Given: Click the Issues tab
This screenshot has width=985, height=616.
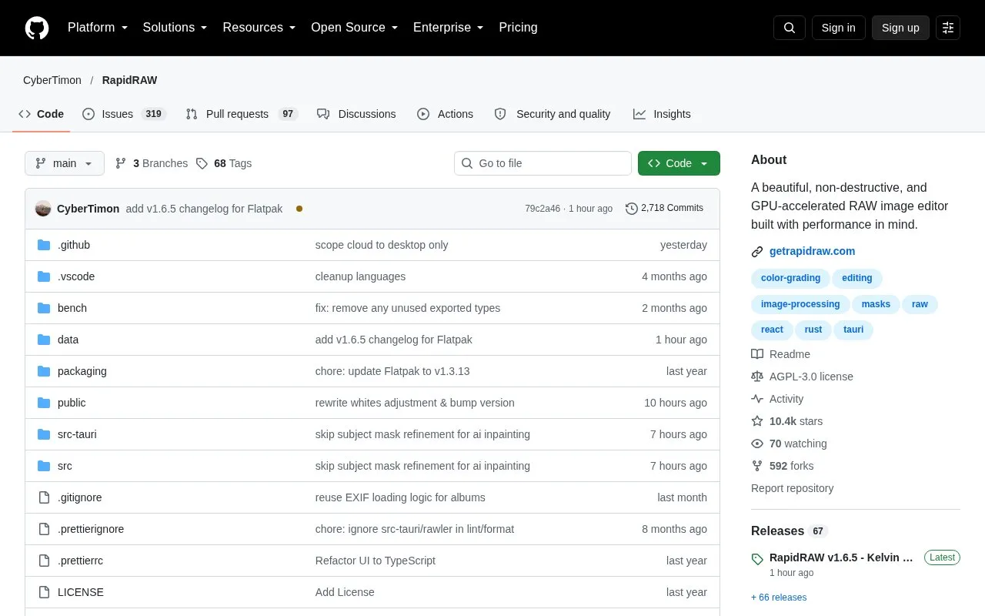Looking at the screenshot, I should (x=124, y=114).
